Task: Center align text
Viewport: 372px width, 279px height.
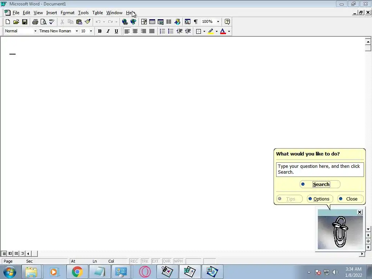Action: click(x=135, y=31)
